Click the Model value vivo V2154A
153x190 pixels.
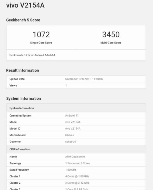[x=73, y=122]
